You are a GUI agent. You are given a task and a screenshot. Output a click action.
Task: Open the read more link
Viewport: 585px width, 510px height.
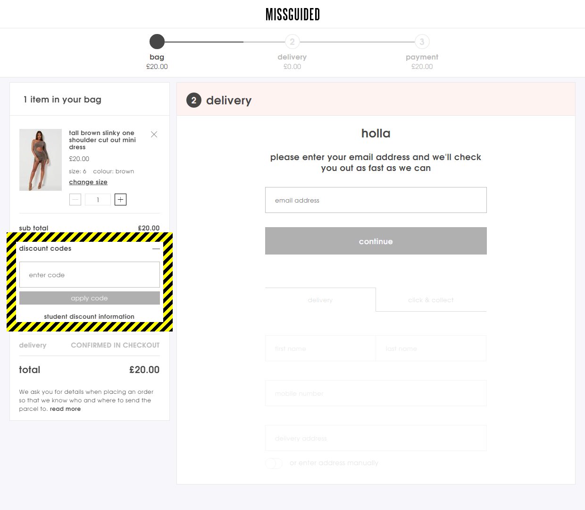click(x=65, y=409)
